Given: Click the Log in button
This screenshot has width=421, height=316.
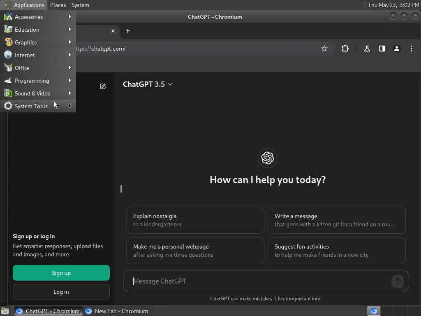Looking at the screenshot, I should 61,292.
